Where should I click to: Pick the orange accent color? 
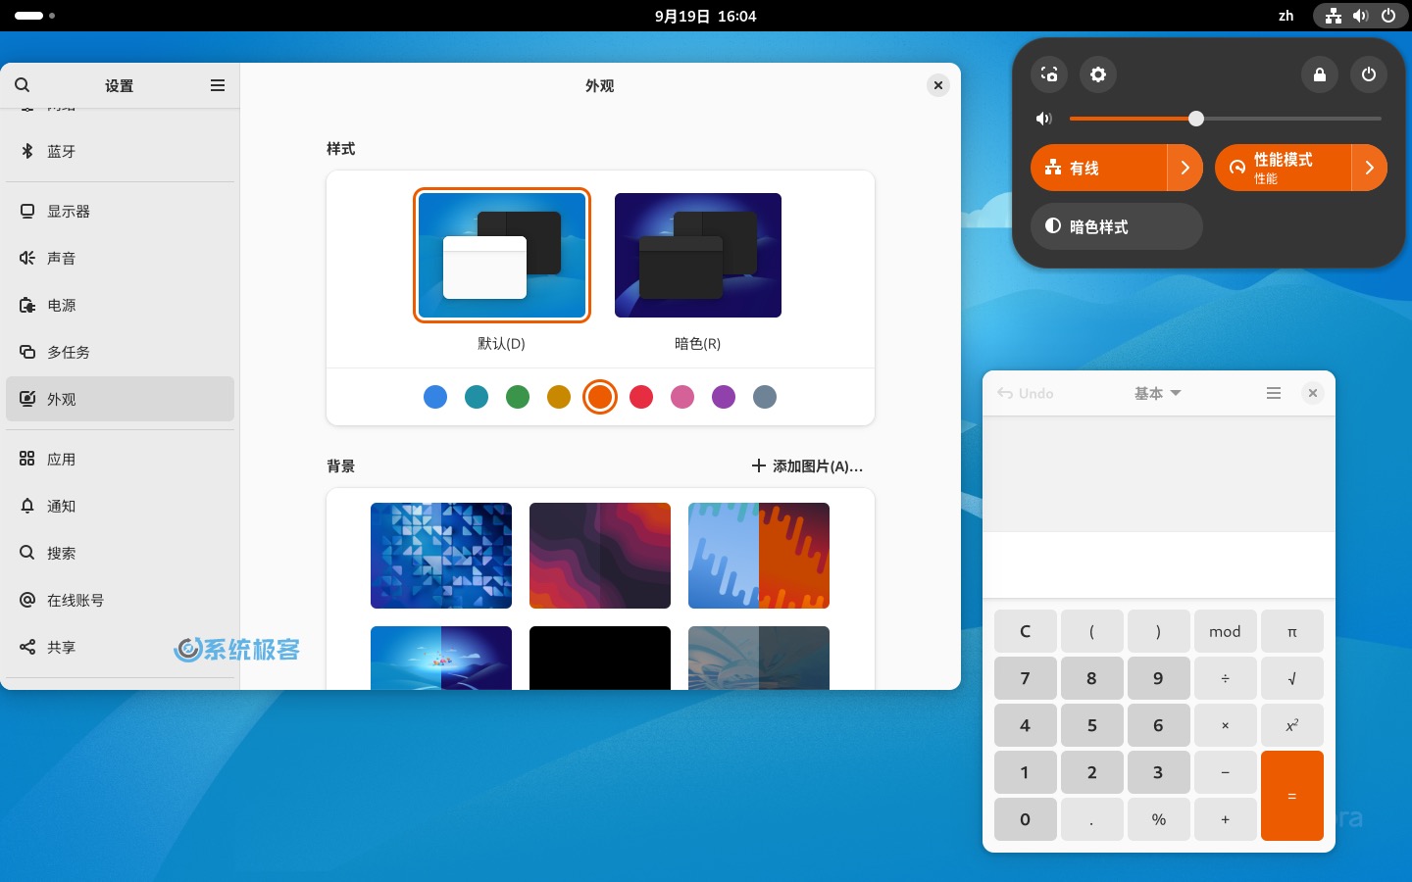point(600,397)
